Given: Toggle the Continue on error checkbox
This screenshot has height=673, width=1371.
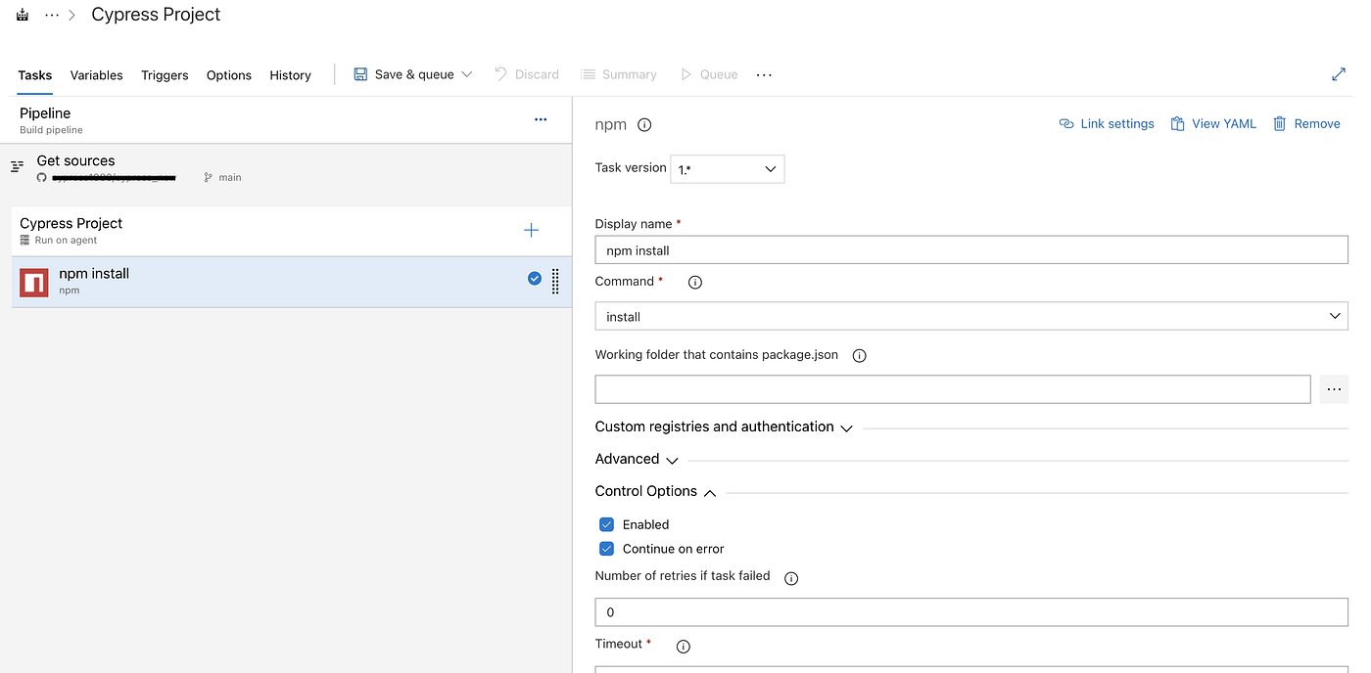Looking at the screenshot, I should pos(606,549).
